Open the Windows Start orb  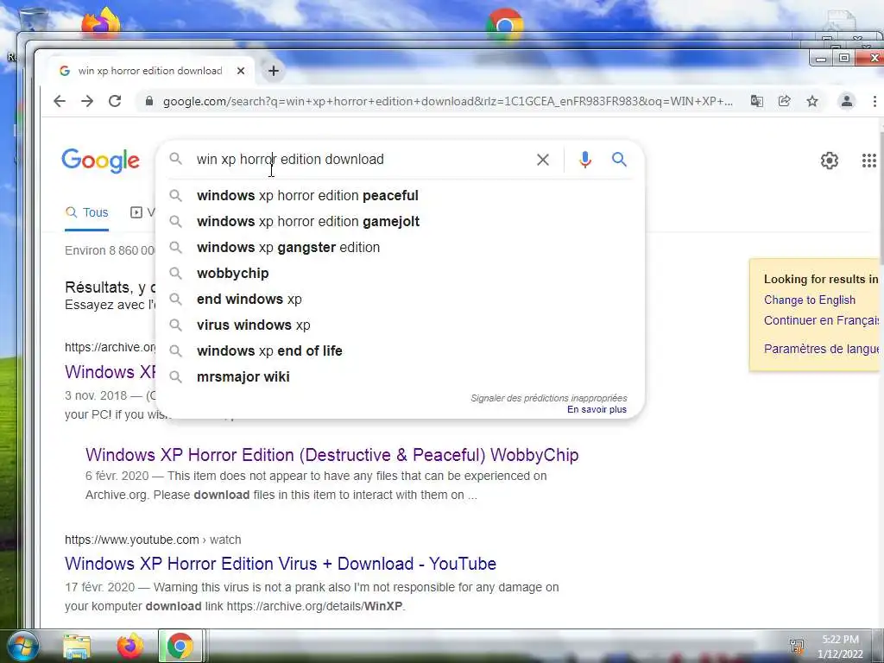(22, 646)
